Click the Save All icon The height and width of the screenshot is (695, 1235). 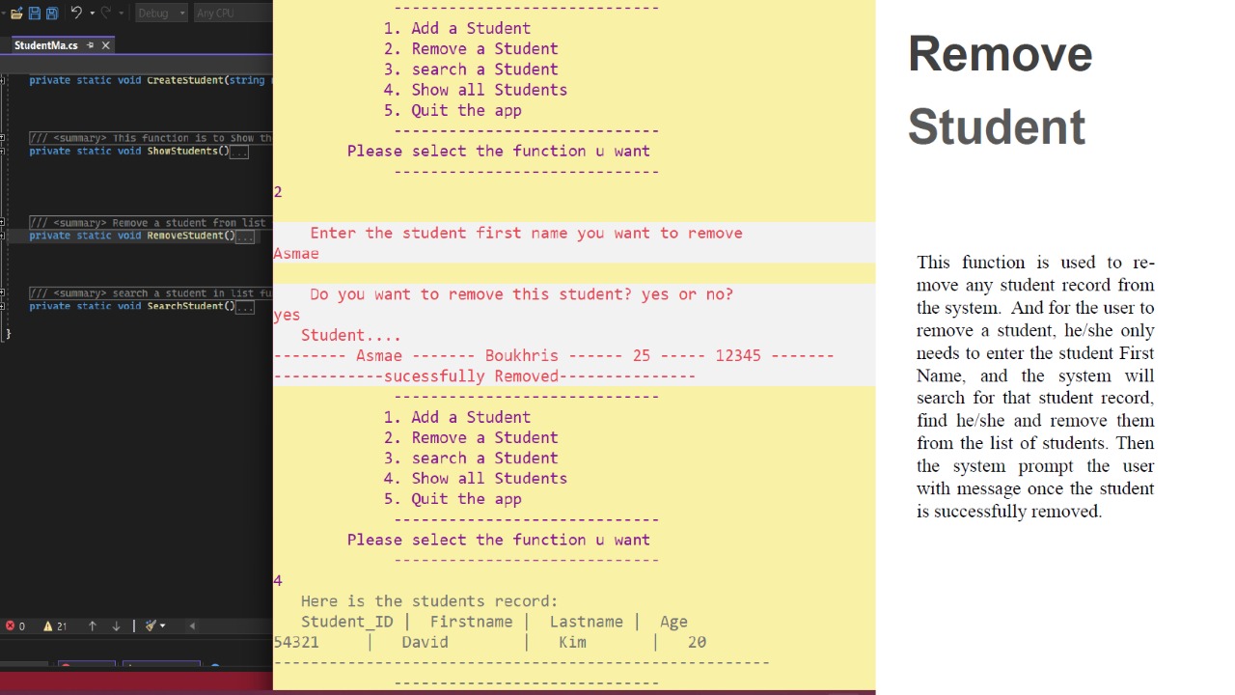click(52, 13)
